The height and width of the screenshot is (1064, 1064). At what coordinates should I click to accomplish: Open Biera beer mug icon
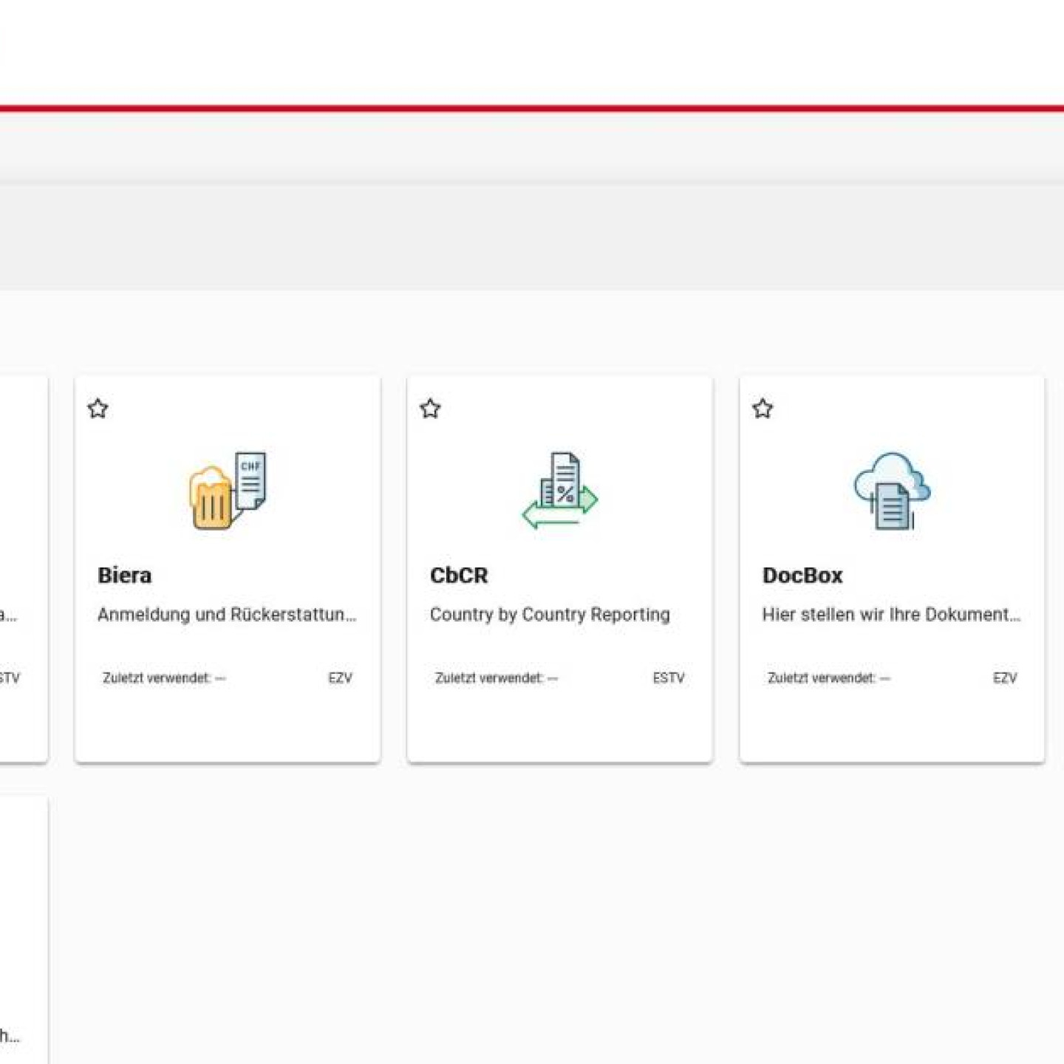(228, 491)
